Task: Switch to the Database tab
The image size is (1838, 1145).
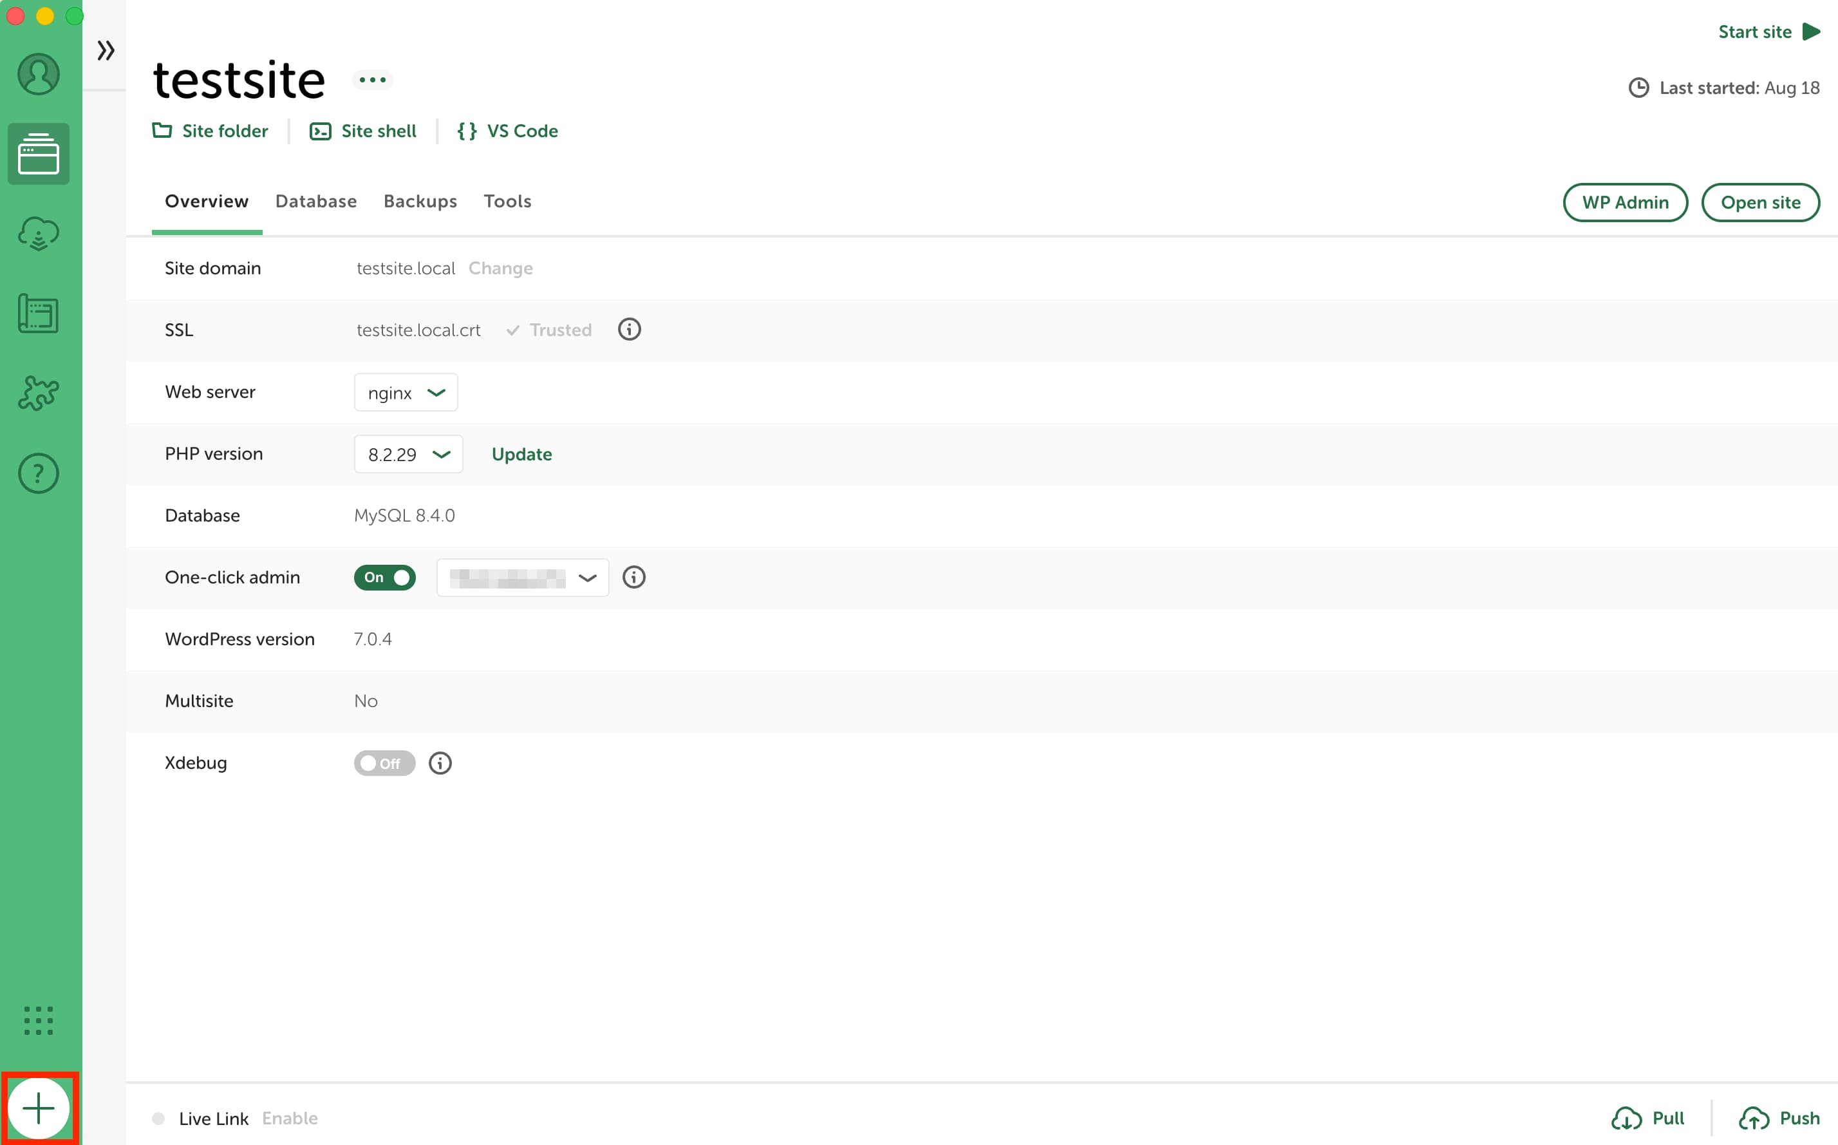Action: 317,202
